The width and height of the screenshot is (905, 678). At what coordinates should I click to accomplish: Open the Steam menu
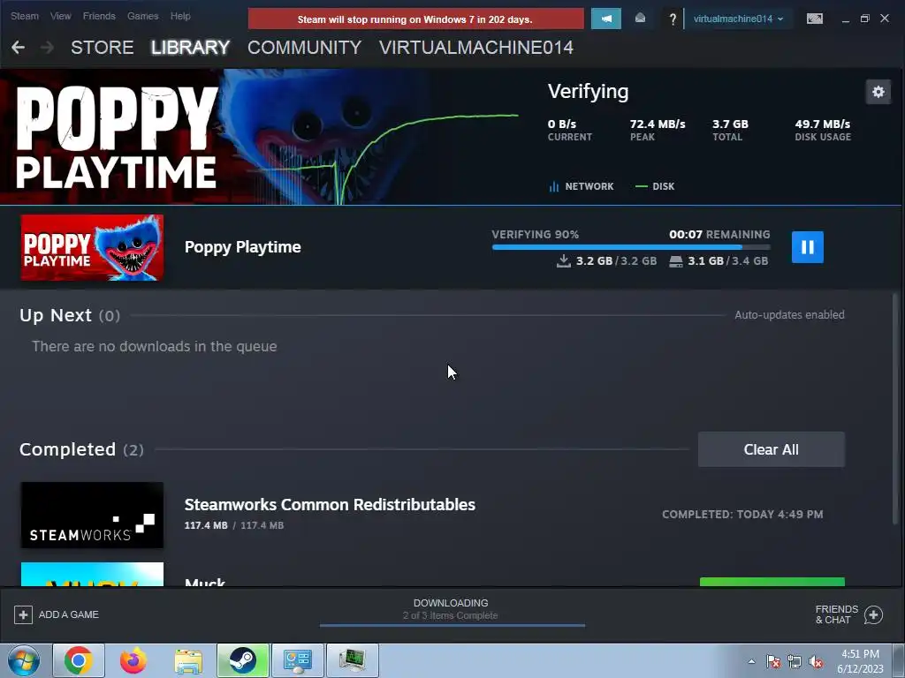coord(24,16)
